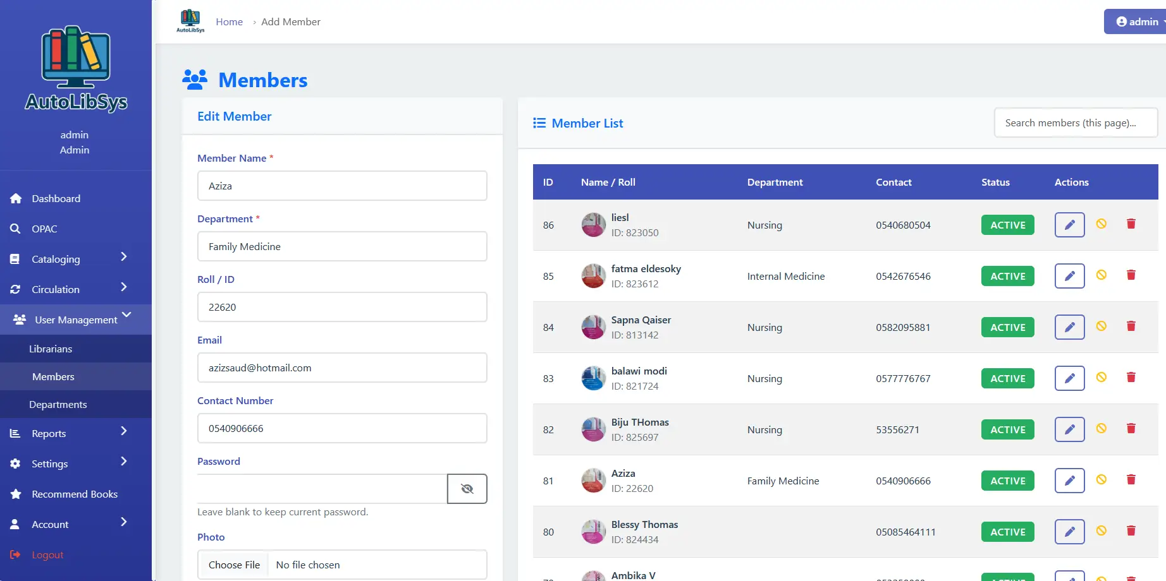Click block icon in Aziza's row
This screenshot has width=1166, height=581.
[x=1101, y=479]
